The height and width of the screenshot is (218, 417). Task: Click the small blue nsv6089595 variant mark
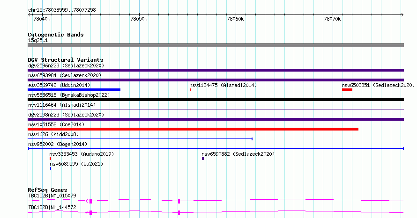click(x=51, y=168)
